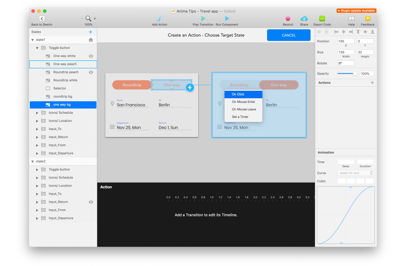Collapse the state1 disclosure triangle
The image size is (406, 266).
coord(32,40)
